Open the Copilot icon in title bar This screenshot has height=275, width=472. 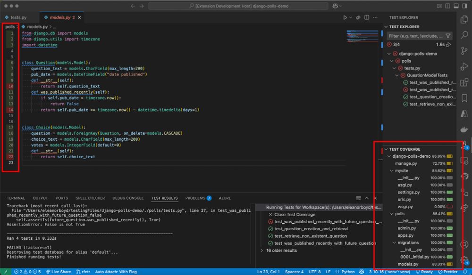[x=335, y=6]
